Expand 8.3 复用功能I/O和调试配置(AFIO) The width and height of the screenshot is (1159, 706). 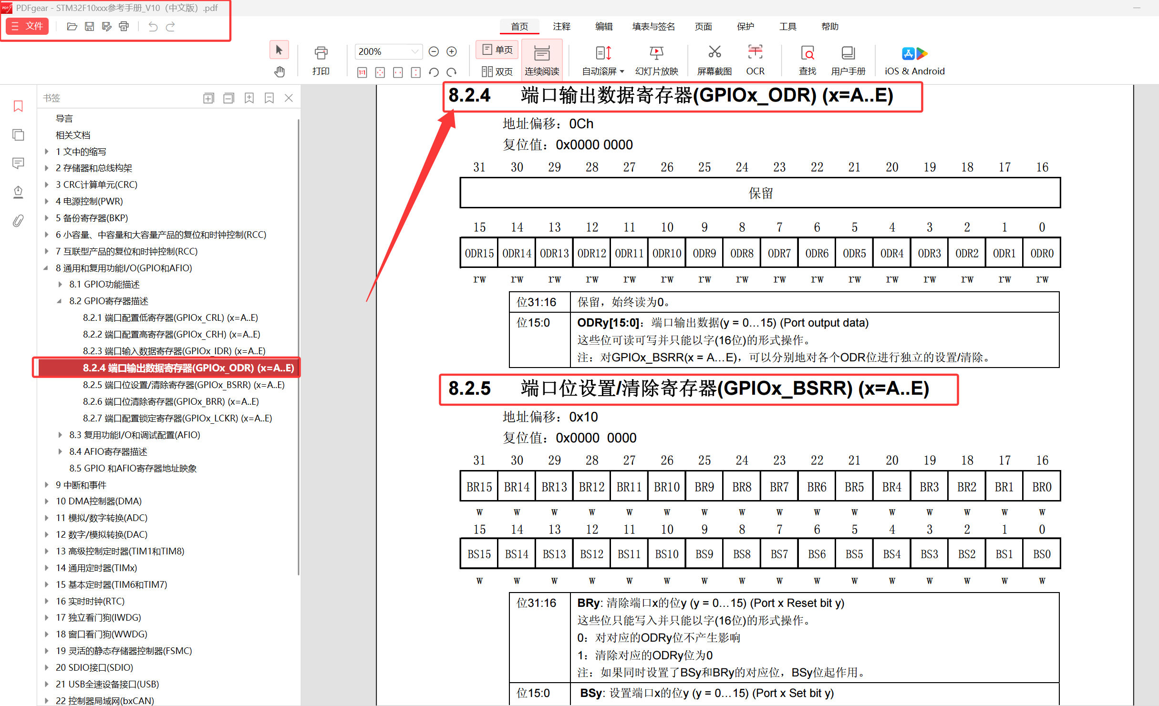(x=60, y=435)
